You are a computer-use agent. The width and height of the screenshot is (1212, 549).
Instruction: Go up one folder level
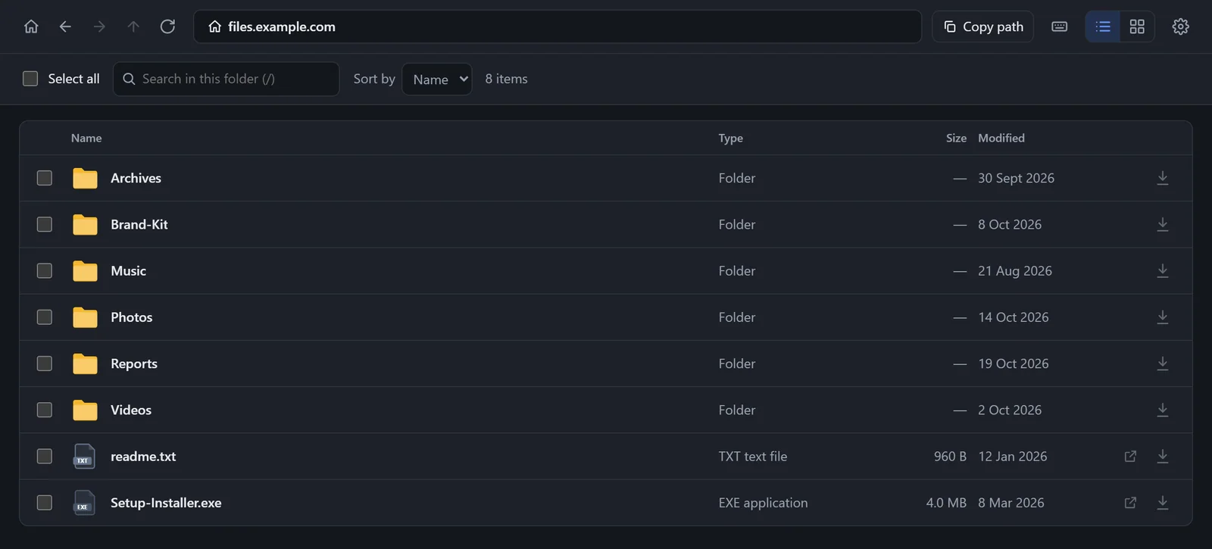133,27
